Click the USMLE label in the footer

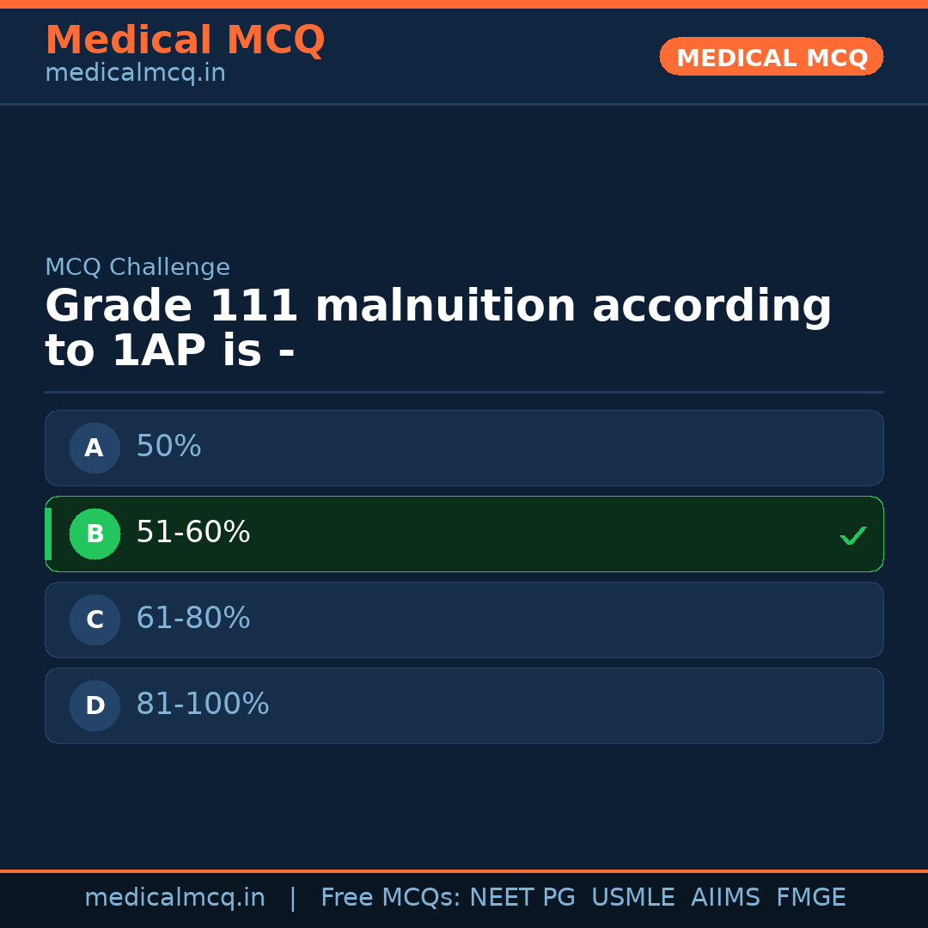pos(633,897)
